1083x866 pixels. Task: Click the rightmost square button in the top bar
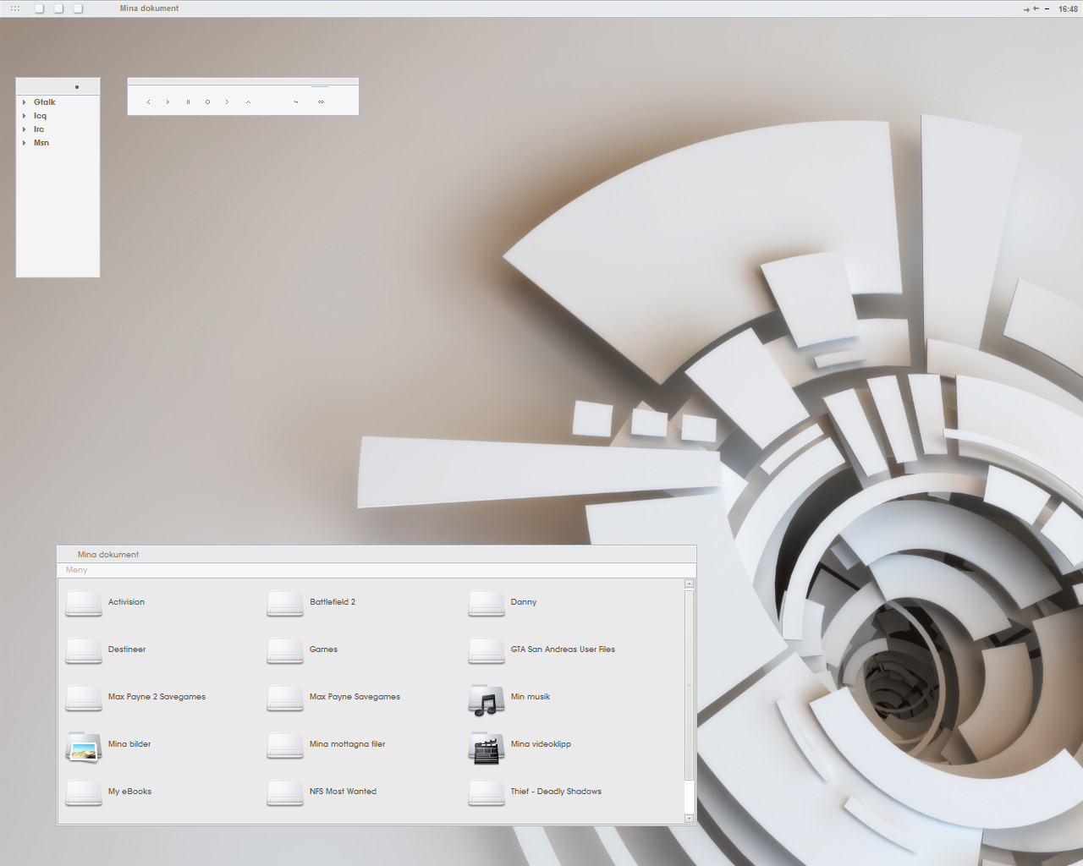pos(78,8)
